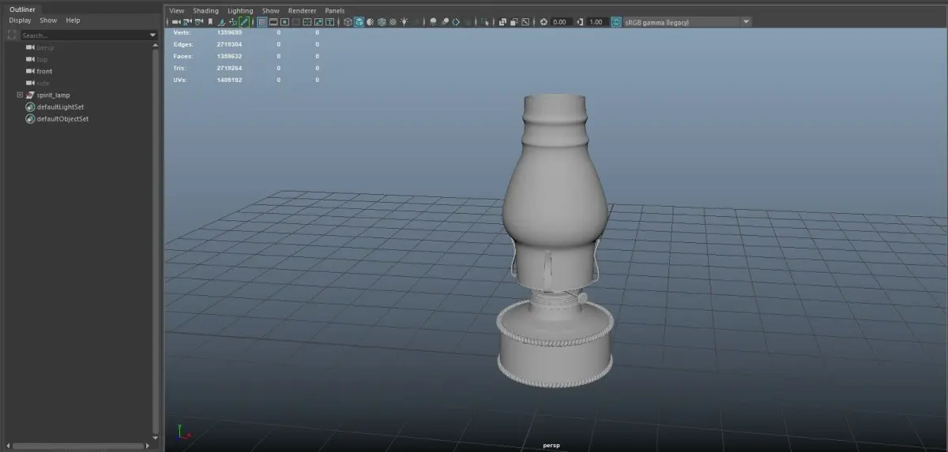948x452 pixels.
Task: Toggle X-Ray Joints icon
Action: click(525, 22)
